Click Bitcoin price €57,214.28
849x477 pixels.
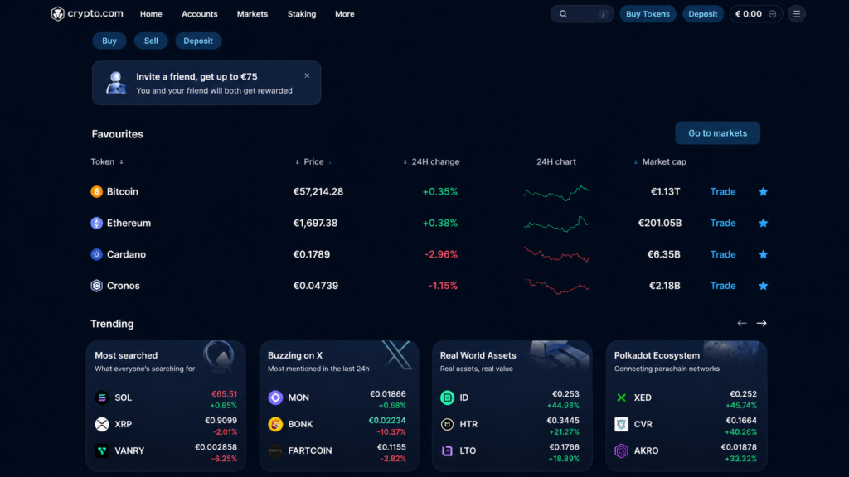tap(318, 191)
